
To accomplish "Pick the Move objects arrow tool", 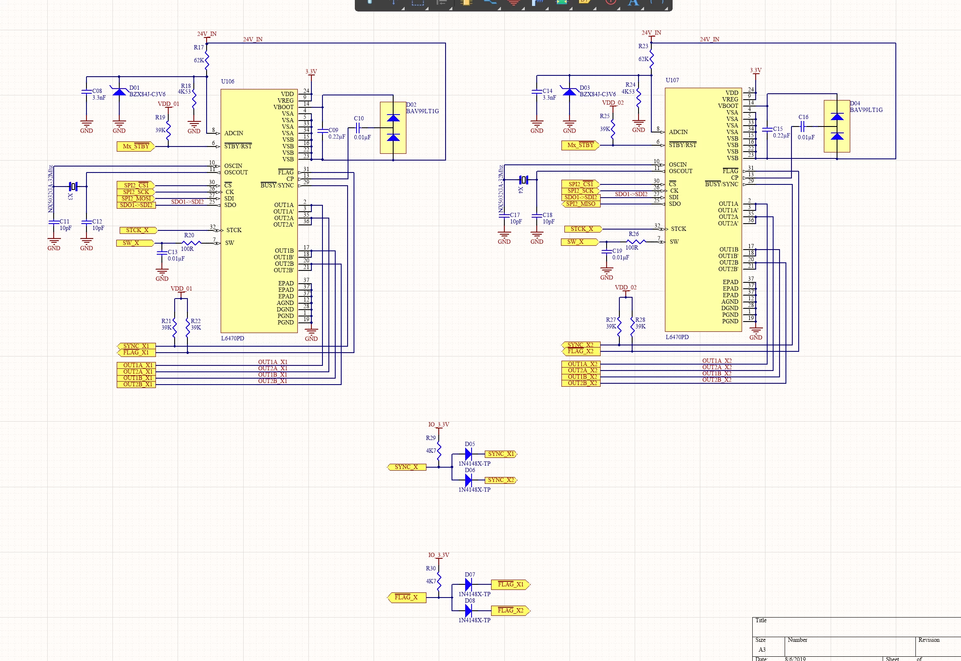I will click(394, 3).
